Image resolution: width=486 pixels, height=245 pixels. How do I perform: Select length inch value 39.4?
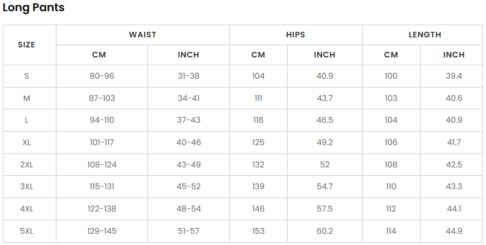[454, 76]
